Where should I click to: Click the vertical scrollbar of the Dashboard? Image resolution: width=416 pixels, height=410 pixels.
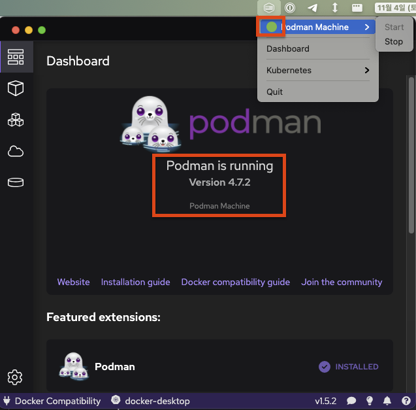coord(411,156)
